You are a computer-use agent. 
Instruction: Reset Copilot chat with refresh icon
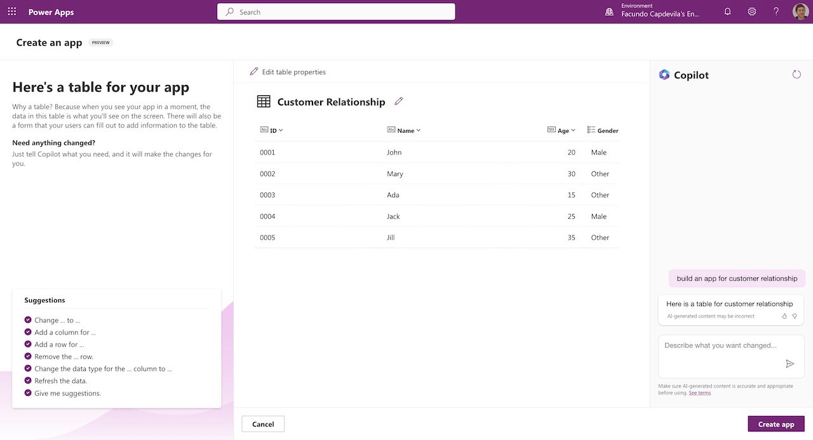[x=796, y=75]
